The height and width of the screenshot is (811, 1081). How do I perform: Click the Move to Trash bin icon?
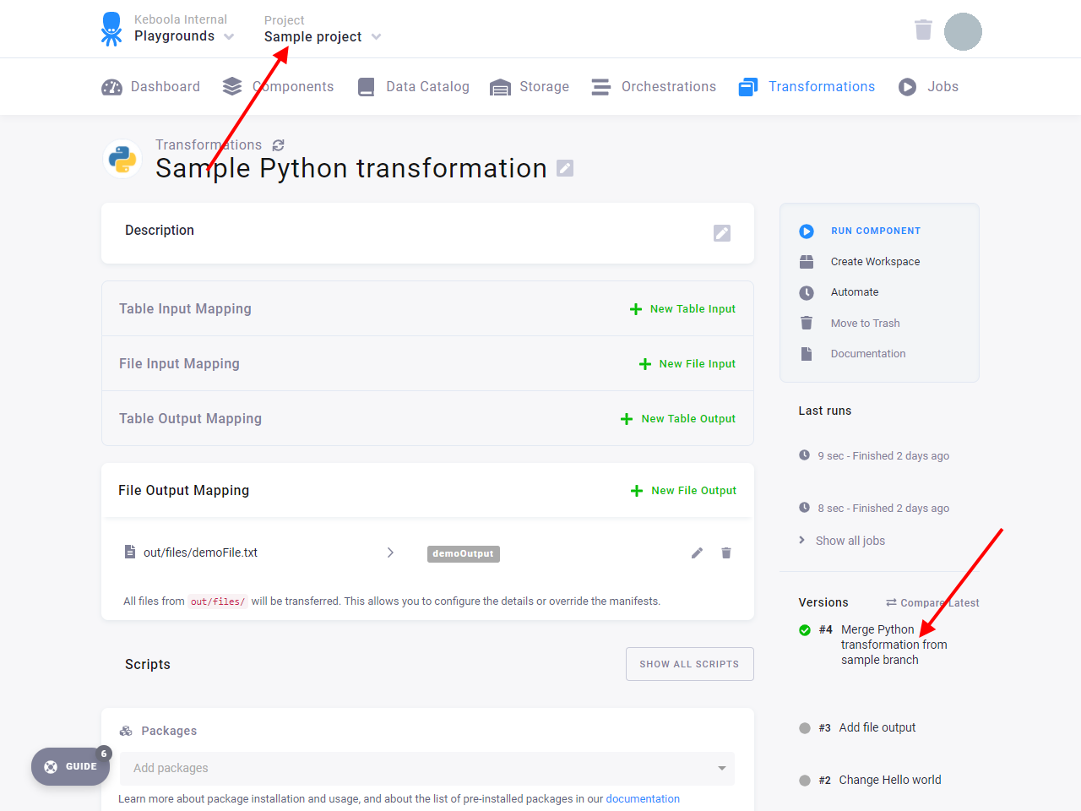pyautogui.click(x=807, y=323)
